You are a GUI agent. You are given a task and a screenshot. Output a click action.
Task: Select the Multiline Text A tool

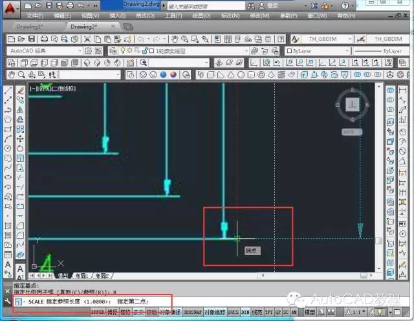point(8,265)
